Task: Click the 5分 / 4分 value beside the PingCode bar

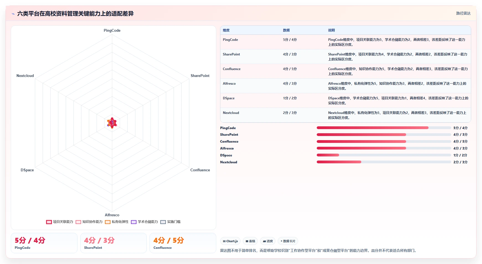Action: (460, 128)
